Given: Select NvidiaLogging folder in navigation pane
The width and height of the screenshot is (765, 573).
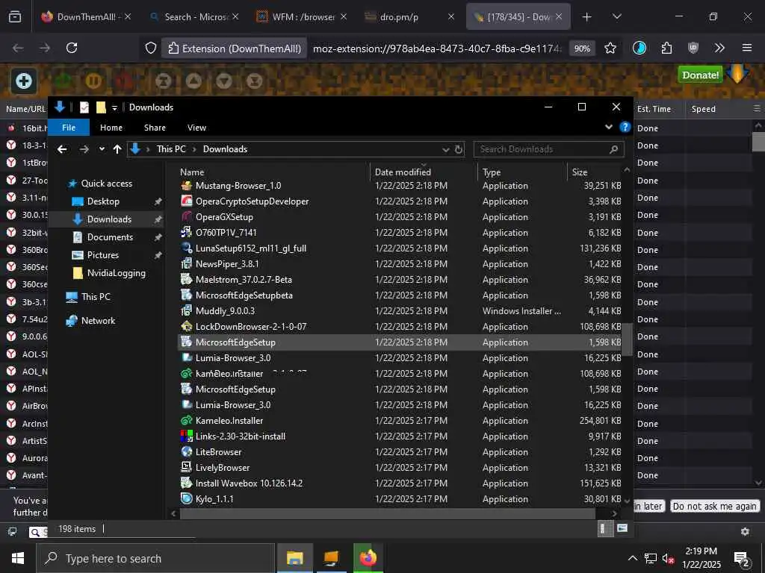Looking at the screenshot, I should [x=116, y=273].
